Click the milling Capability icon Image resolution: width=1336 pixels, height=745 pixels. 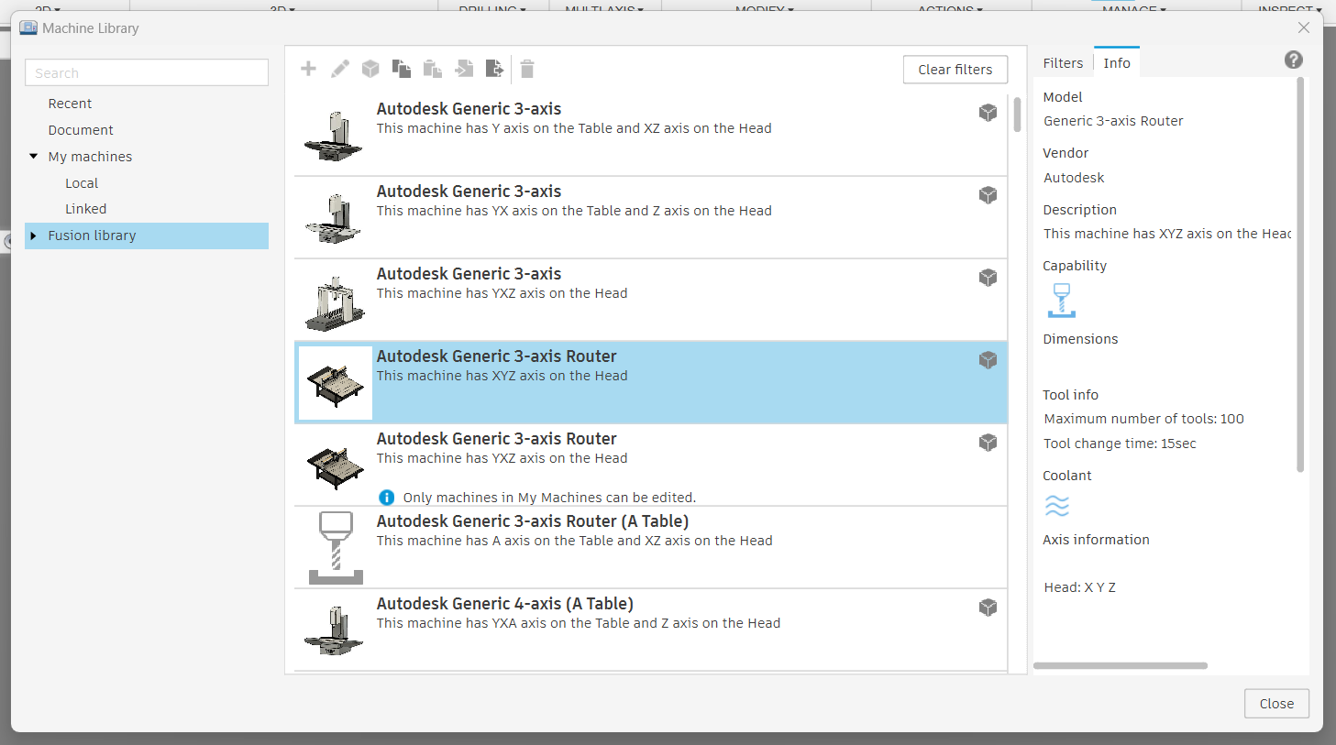[x=1062, y=301]
